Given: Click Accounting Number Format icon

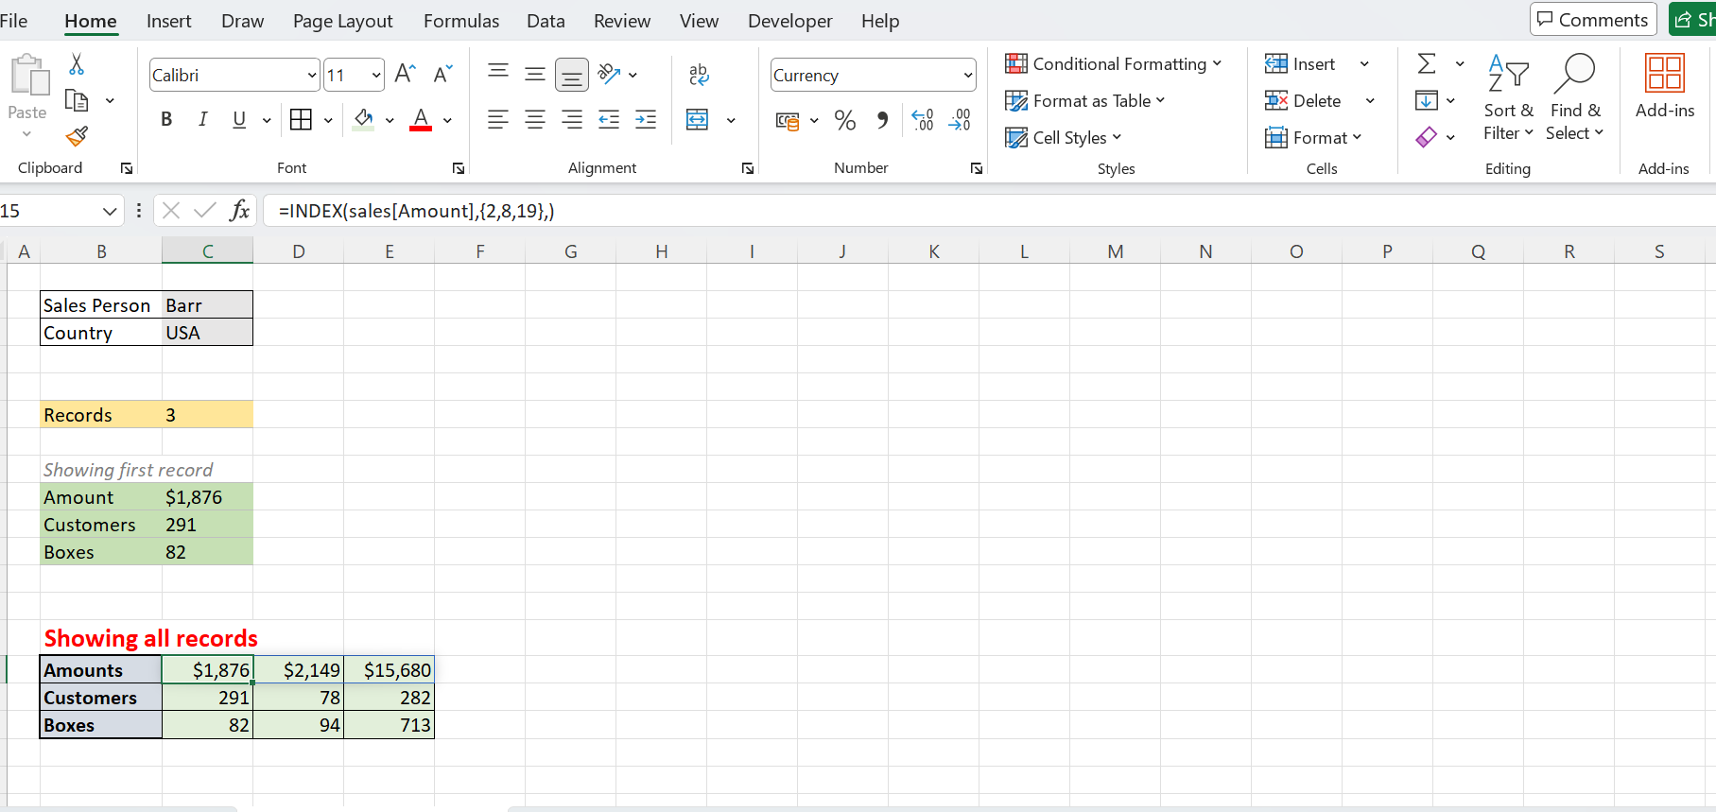Looking at the screenshot, I should [x=788, y=120].
